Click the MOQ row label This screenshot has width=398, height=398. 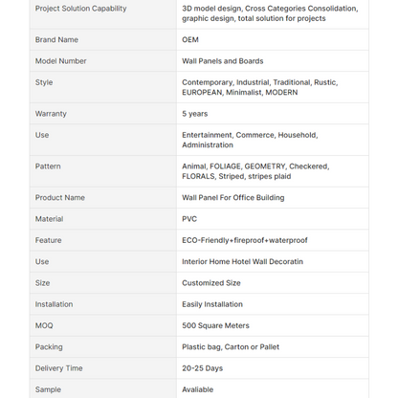click(x=44, y=325)
